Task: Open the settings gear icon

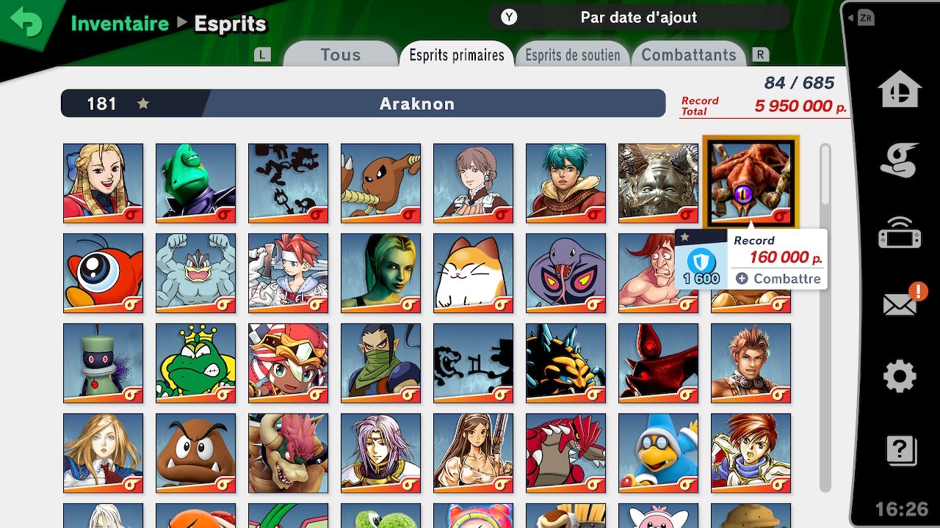Action: tap(900, 377)
